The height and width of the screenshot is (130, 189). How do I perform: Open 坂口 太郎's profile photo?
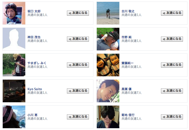tap(14, 13)
